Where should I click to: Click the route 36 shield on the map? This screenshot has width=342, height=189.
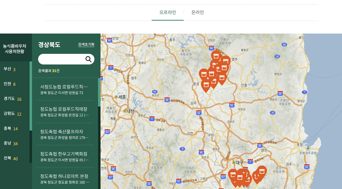pyautogui.click(x=284, y=44)
